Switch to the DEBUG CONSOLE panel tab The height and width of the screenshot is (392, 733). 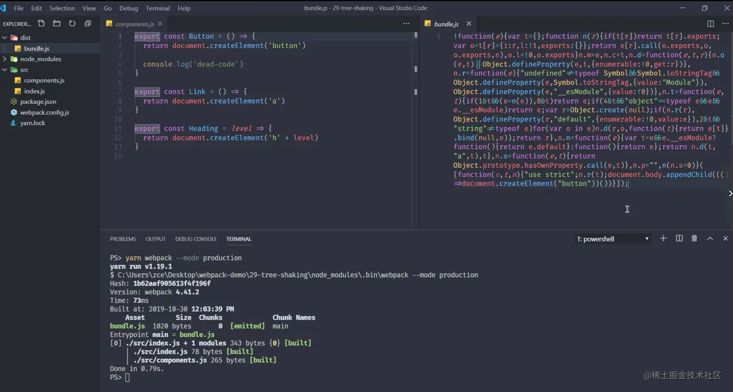click(x=196, y=239)
